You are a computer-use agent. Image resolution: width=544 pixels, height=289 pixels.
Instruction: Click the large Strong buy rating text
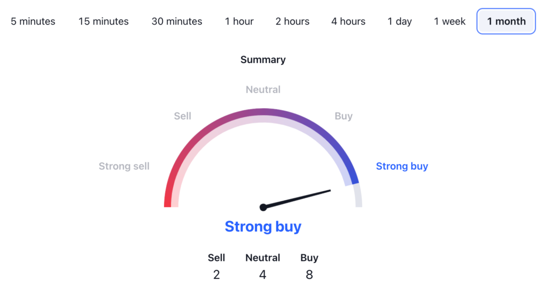point(263,227)
